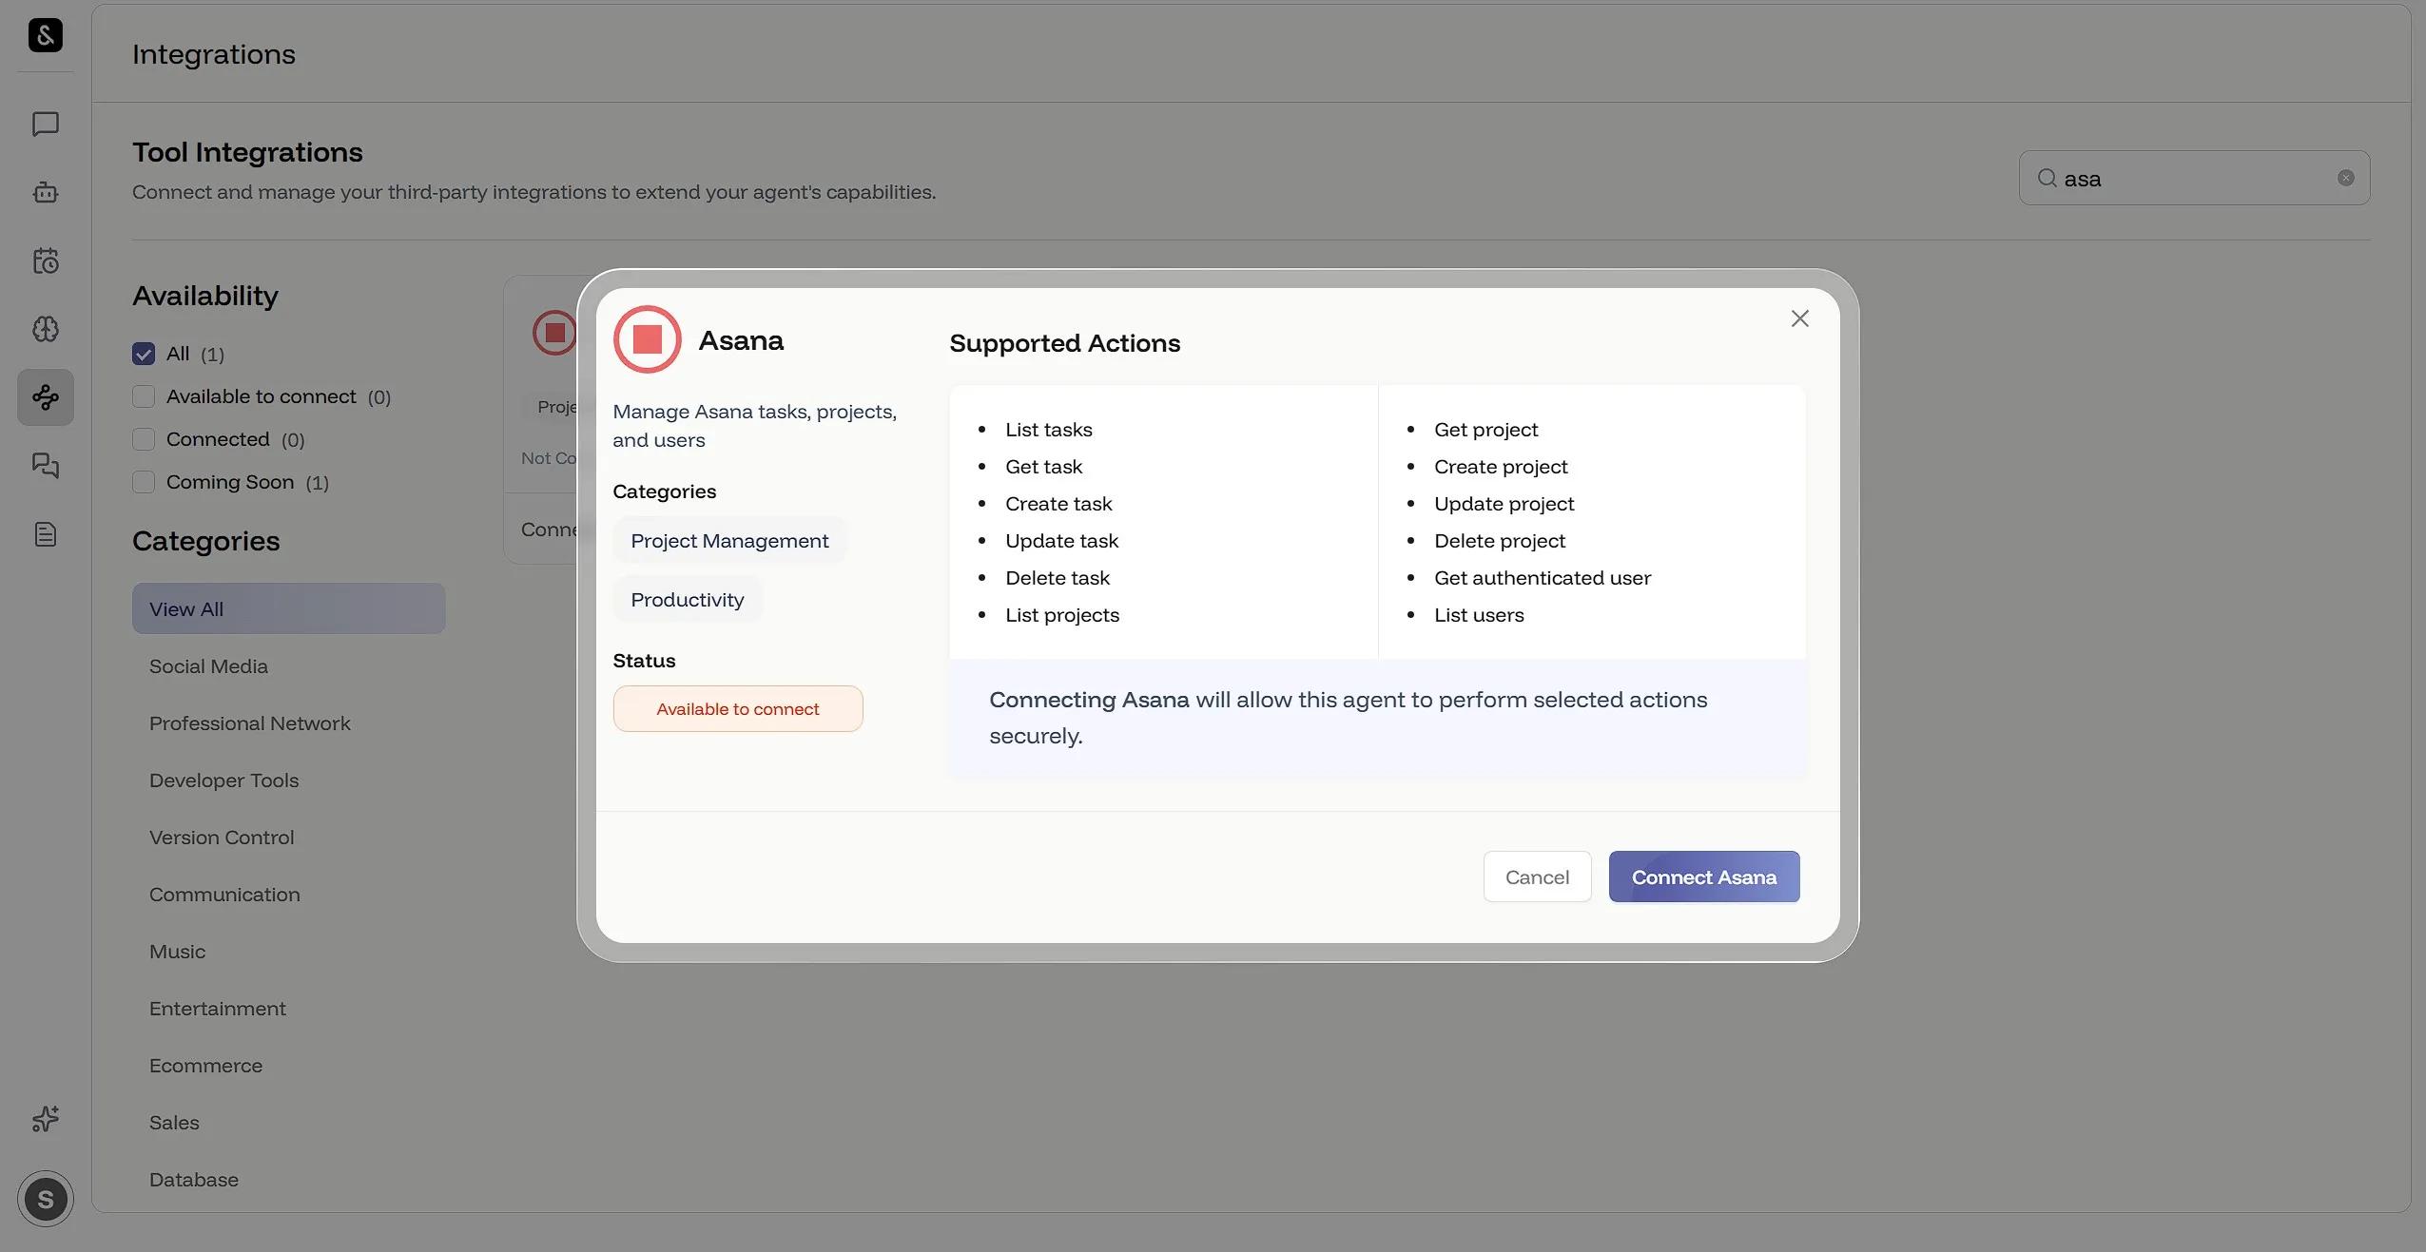Click the sparkle icon in sidebar
Screen dimensions: 2426x1252
(46, 1119)
